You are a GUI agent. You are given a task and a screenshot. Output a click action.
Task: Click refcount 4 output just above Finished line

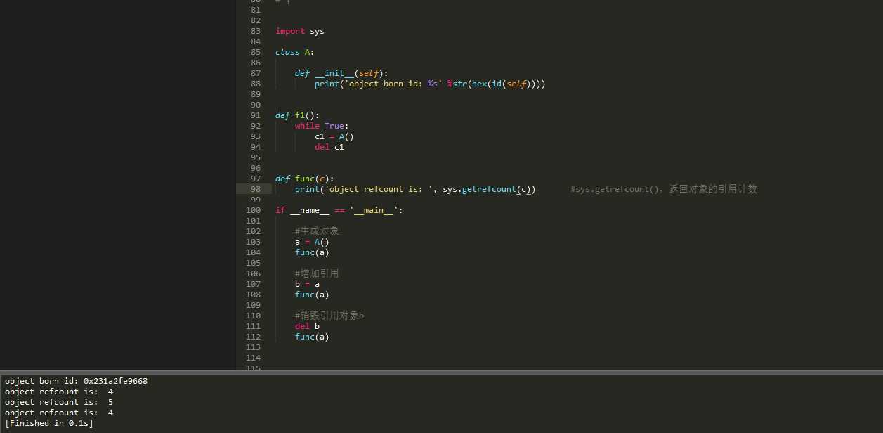59,413
